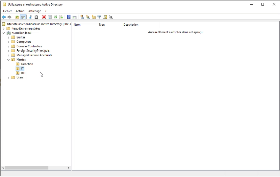Image resolution: width=280 pixels, height=177 pixels.
Task: Create a new user with the user icon
Action: [82, 17]
